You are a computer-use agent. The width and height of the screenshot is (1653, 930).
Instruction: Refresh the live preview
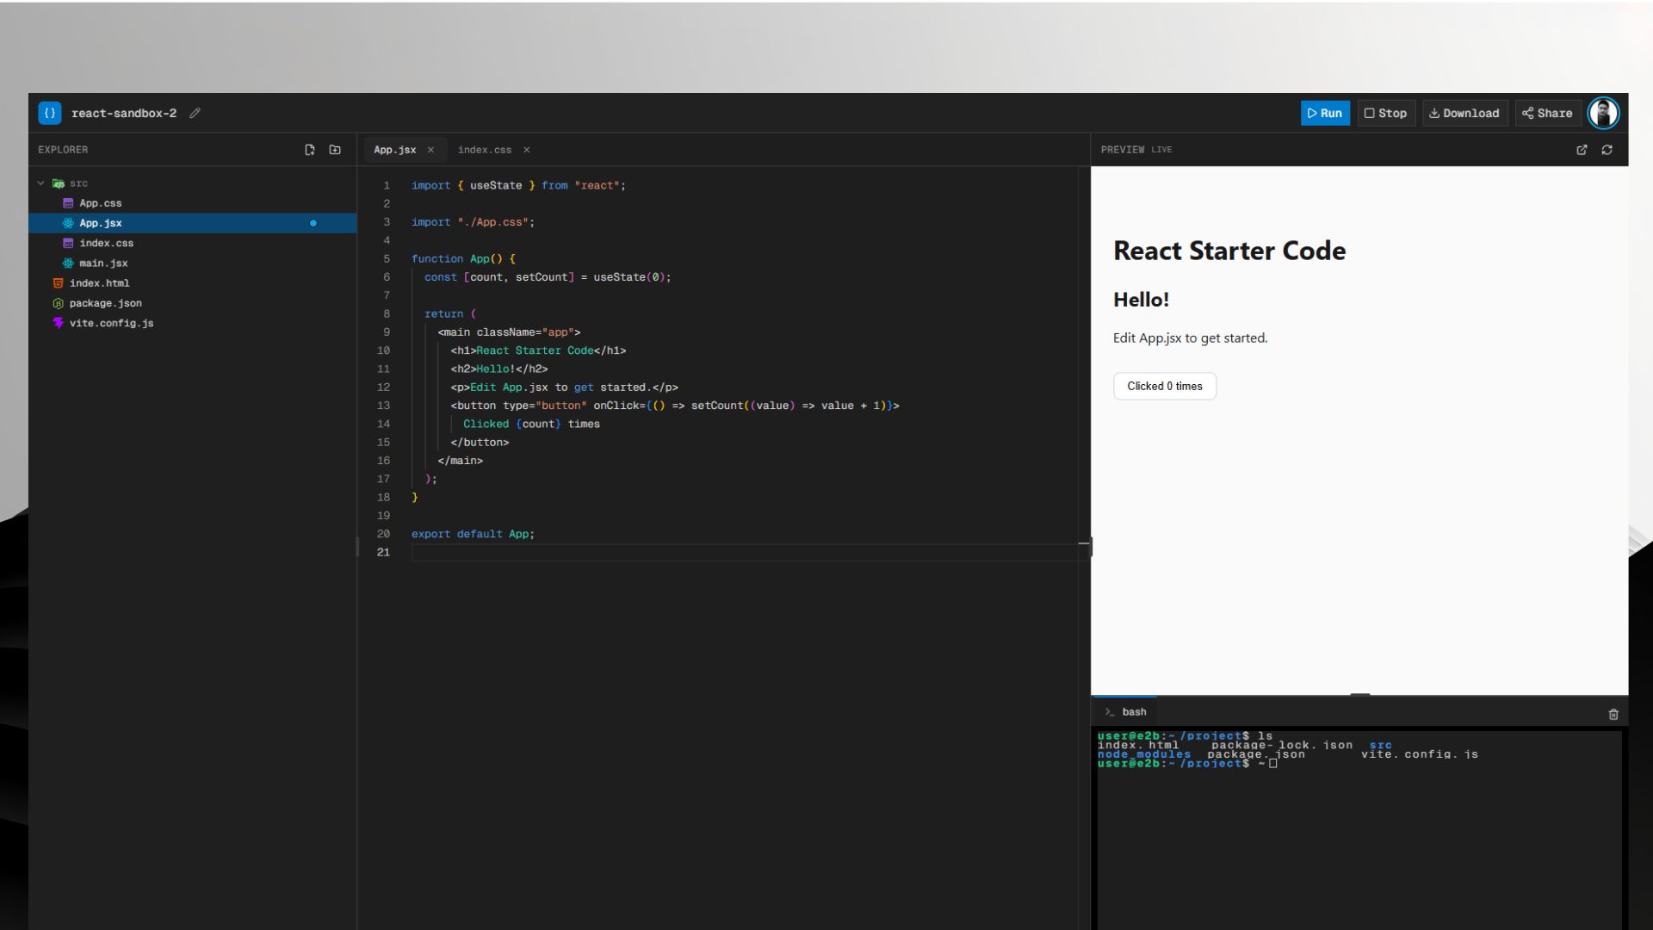pyautogui.click(x=1607, y=150)
